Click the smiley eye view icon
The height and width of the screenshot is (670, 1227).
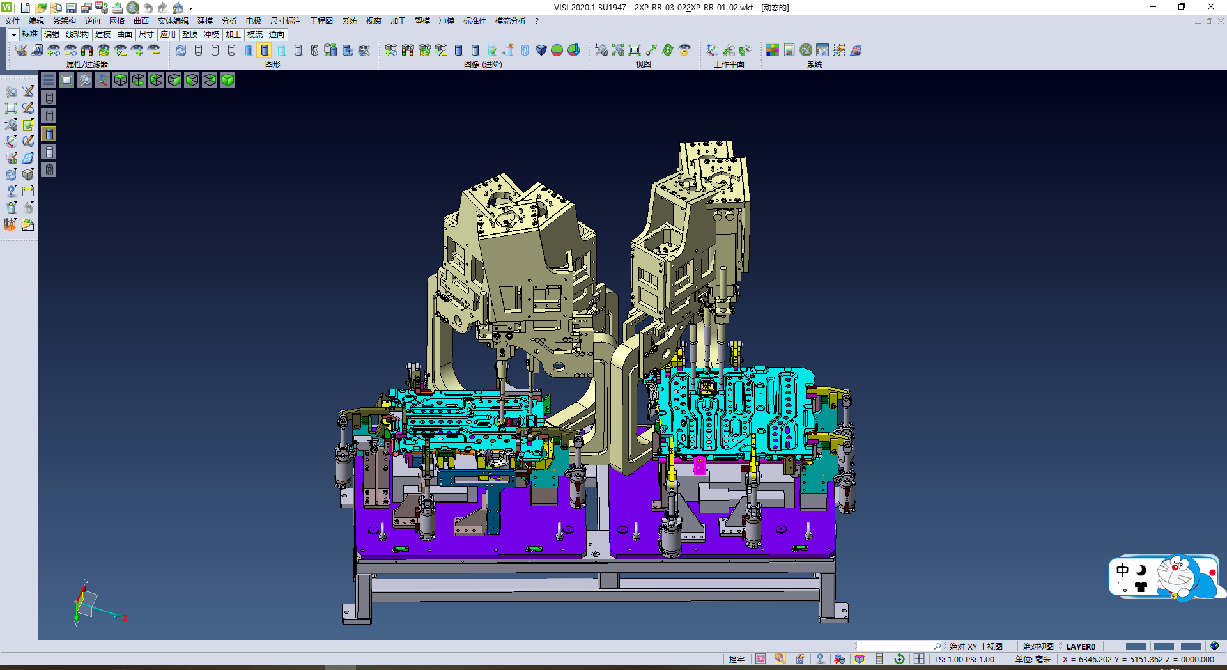point(684,50)
